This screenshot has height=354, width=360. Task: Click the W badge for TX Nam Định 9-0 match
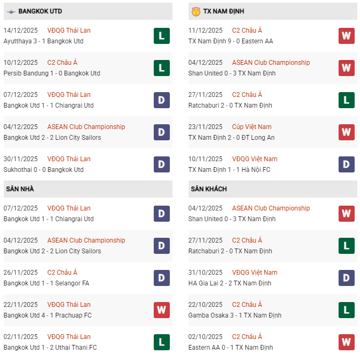point(346,36)
